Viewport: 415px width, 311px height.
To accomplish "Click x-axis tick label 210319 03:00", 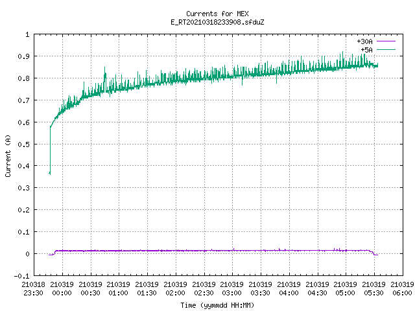I will [232, 288].
